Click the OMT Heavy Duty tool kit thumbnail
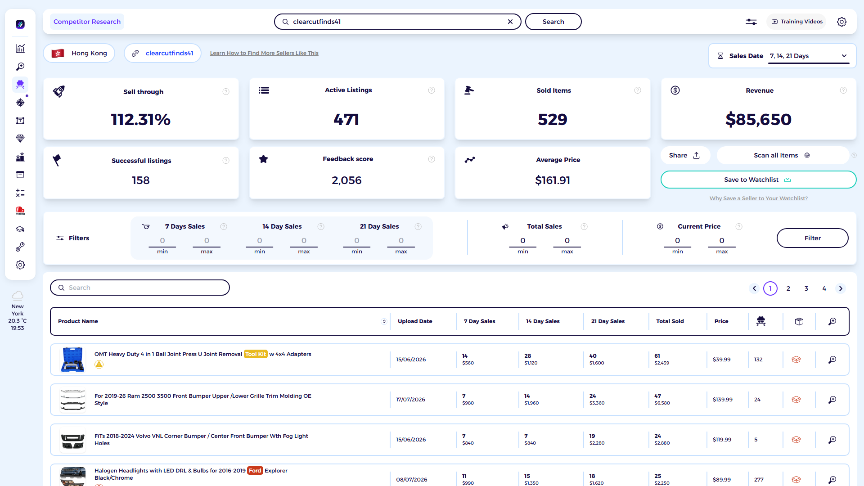This screenshot has width=864, height=486. pos(72,360)
